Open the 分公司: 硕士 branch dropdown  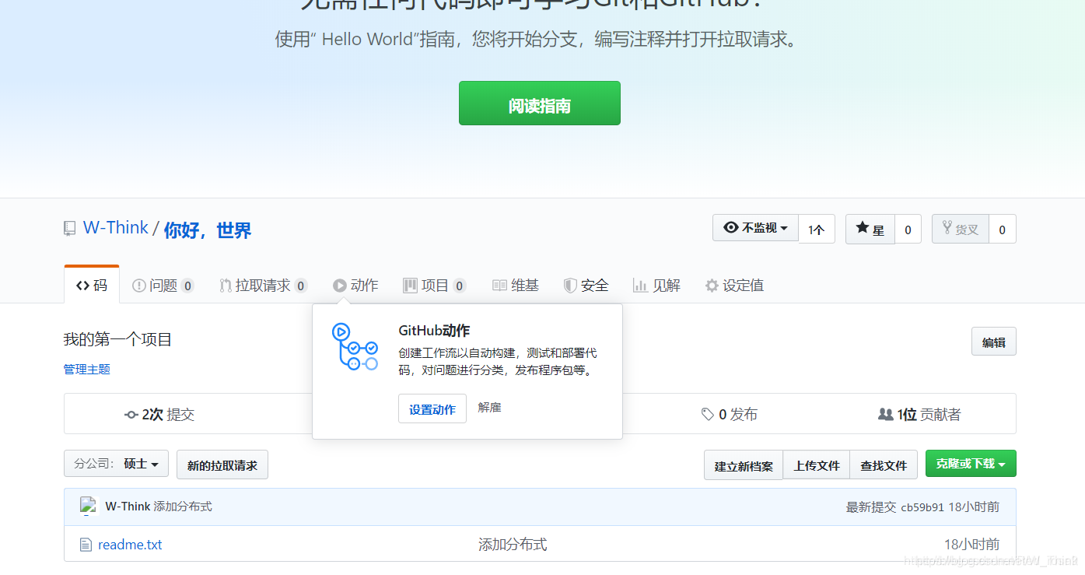pyautogui.click(x=116, y=464)
